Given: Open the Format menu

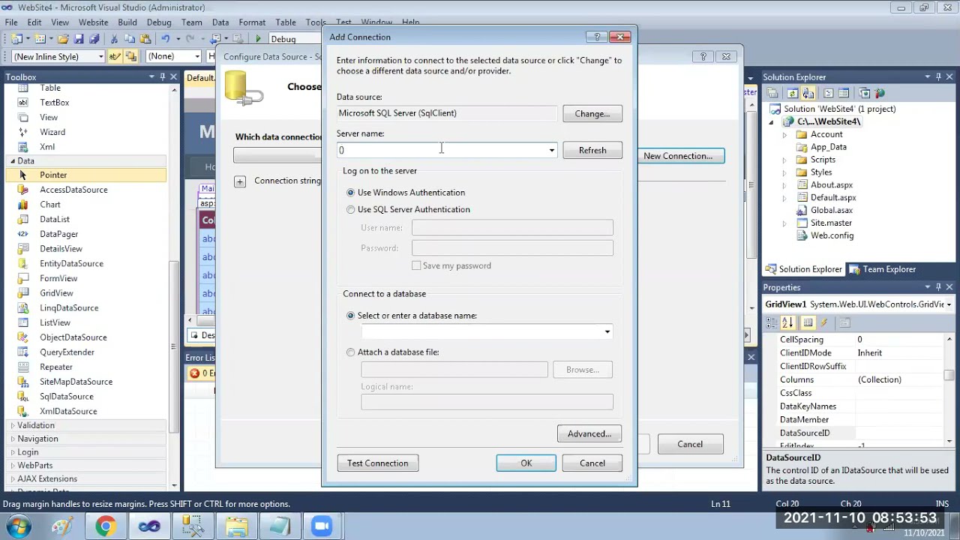Looking at the screenshot, I should 252,22.
